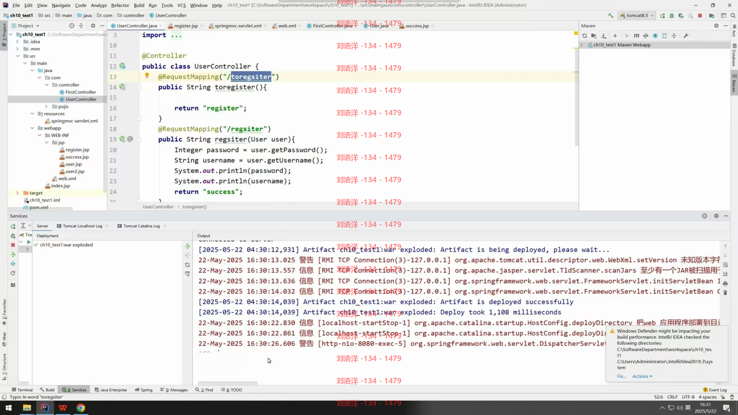Collapse the src folder
Viewport: 738px width, 415px height.
[17, 56]
